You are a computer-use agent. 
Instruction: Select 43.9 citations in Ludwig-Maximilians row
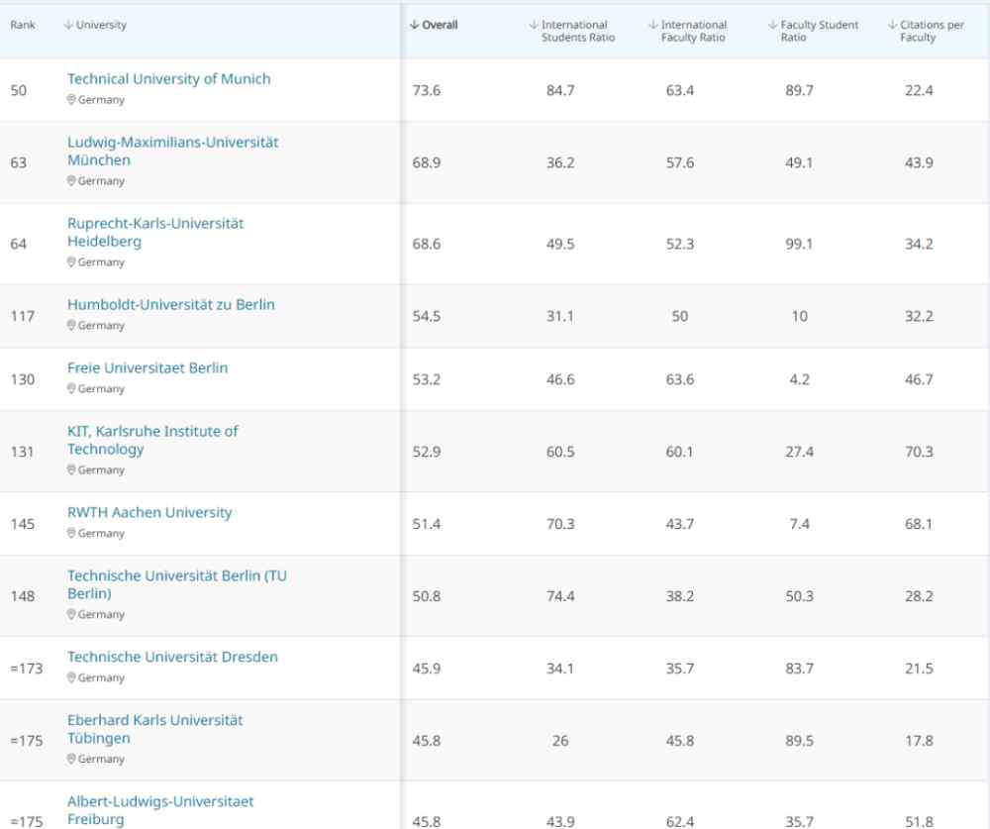919,163
